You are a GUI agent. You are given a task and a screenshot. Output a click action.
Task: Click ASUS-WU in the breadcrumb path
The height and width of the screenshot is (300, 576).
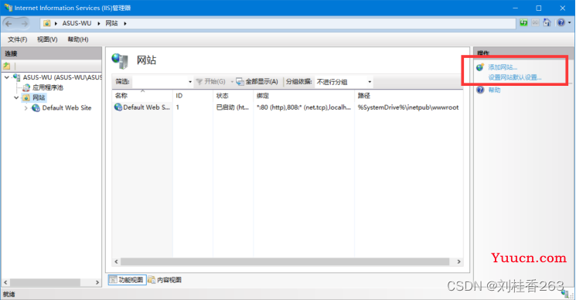(x=77, y=23)
